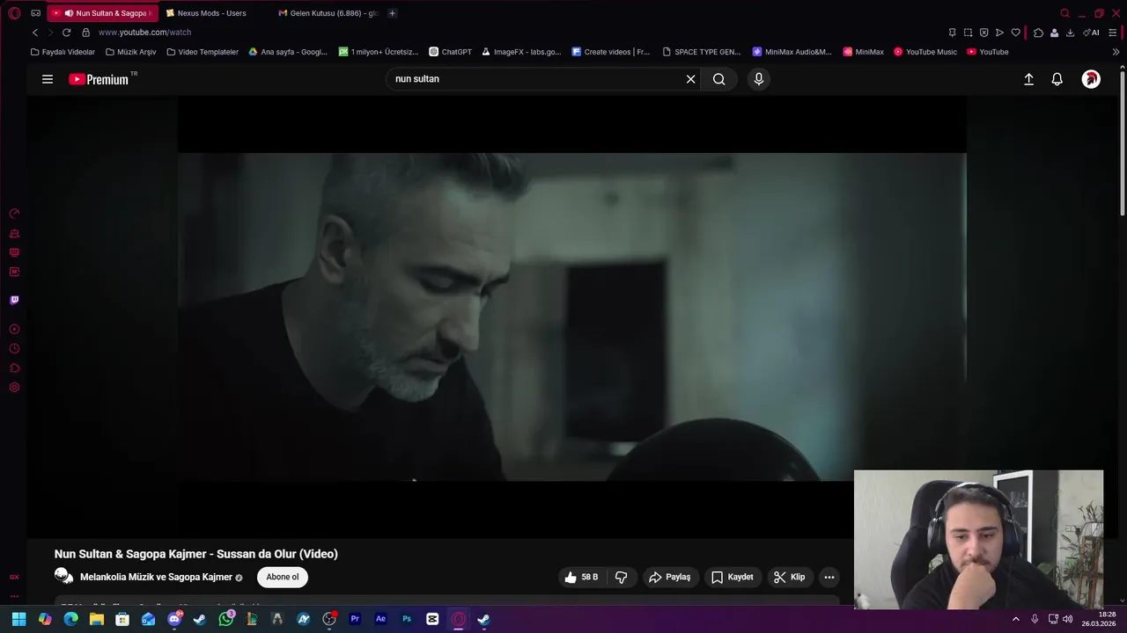Open the sidebar three-dot setup menu
Image resolution: width=1127 pixels, height=633 pixels.
click(14, 596)
